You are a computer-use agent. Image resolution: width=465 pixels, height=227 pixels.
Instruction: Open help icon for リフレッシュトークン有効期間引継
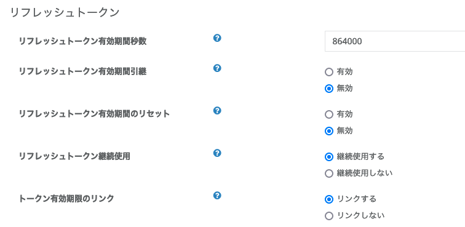coord(217,68)
